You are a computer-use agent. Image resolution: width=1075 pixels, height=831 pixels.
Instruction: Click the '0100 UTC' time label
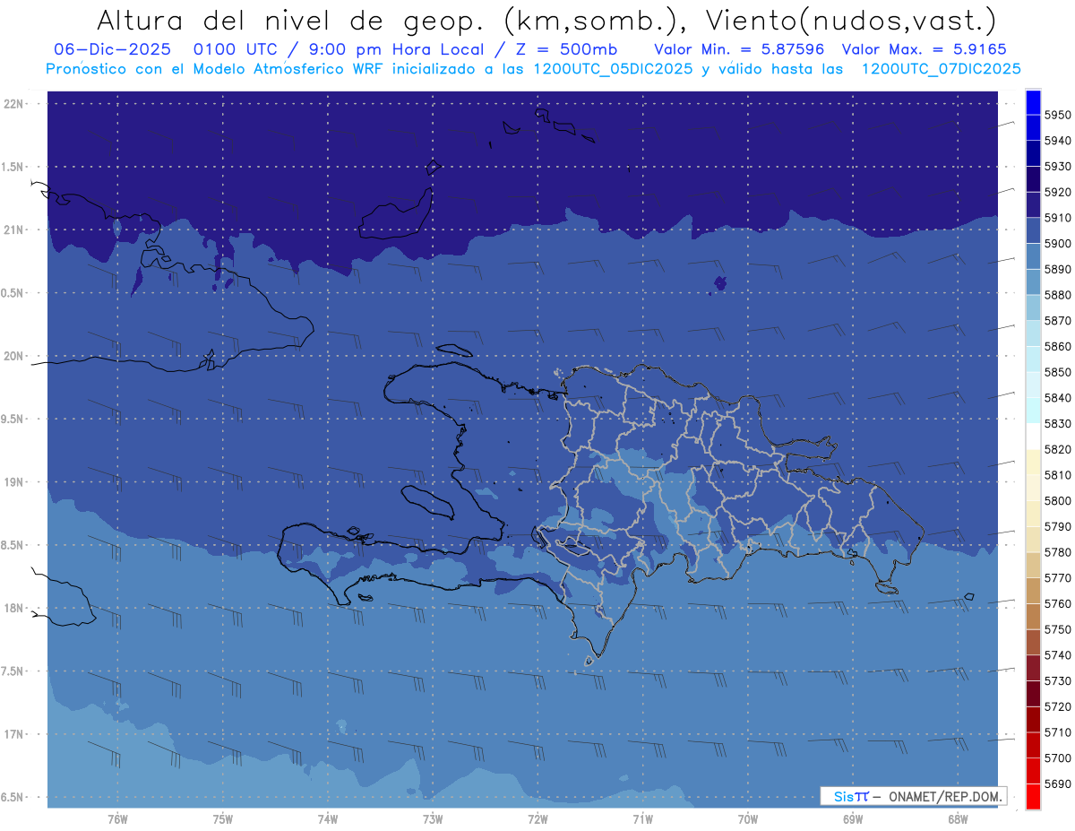235,49
